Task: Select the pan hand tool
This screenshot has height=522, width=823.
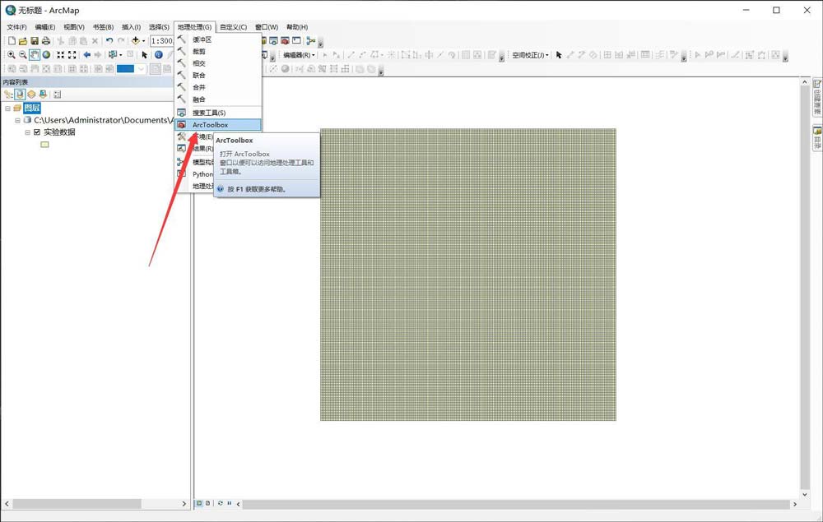Action: pos(35,54)
